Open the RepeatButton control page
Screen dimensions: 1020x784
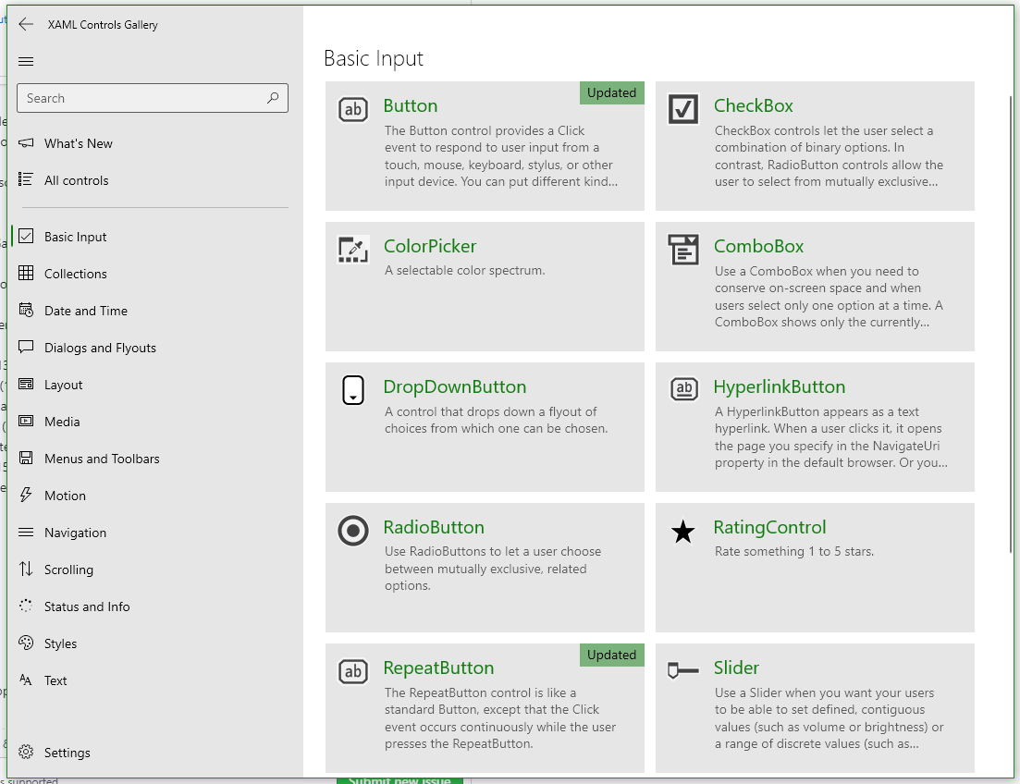pos(439,668)
